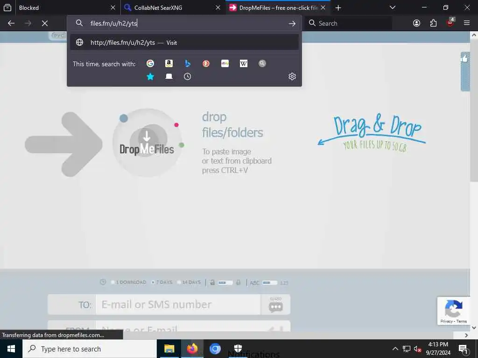This screenshot has width=478, height=358.
Task: Click the scrollbar up arrow
Action: point(474,35)
